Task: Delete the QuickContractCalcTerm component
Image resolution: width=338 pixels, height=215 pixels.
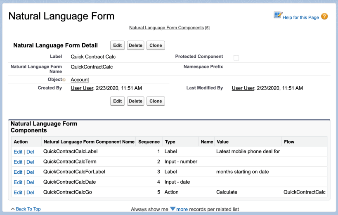Action: (30, 162)
